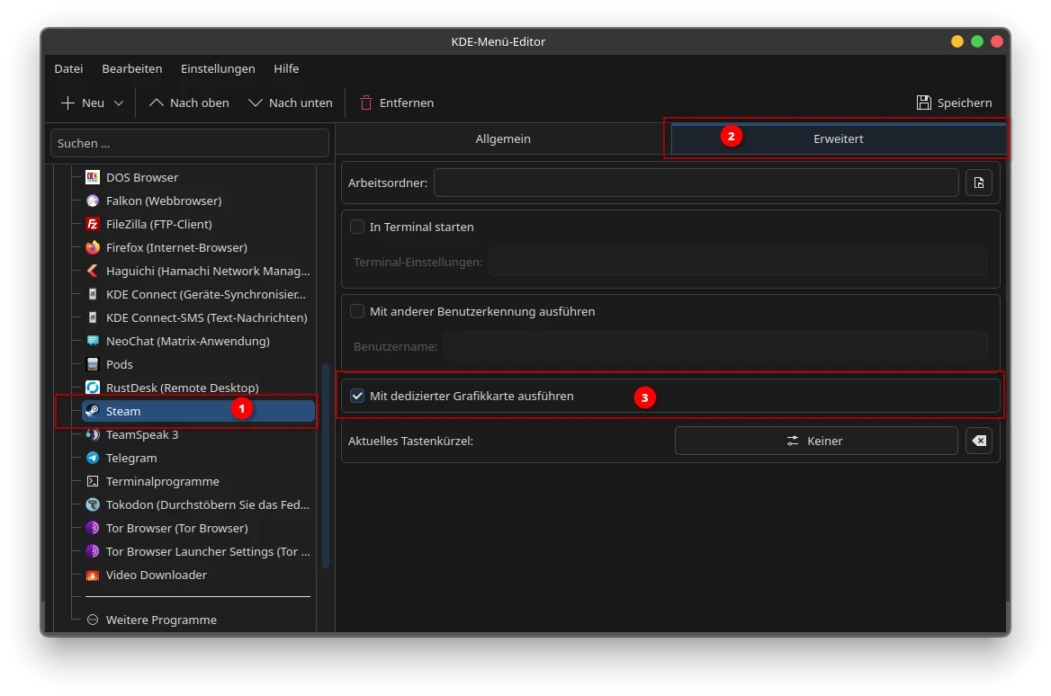1051x696 pixels.
Task: Clear the shortcut with the backspace icon
Action: 979,441
